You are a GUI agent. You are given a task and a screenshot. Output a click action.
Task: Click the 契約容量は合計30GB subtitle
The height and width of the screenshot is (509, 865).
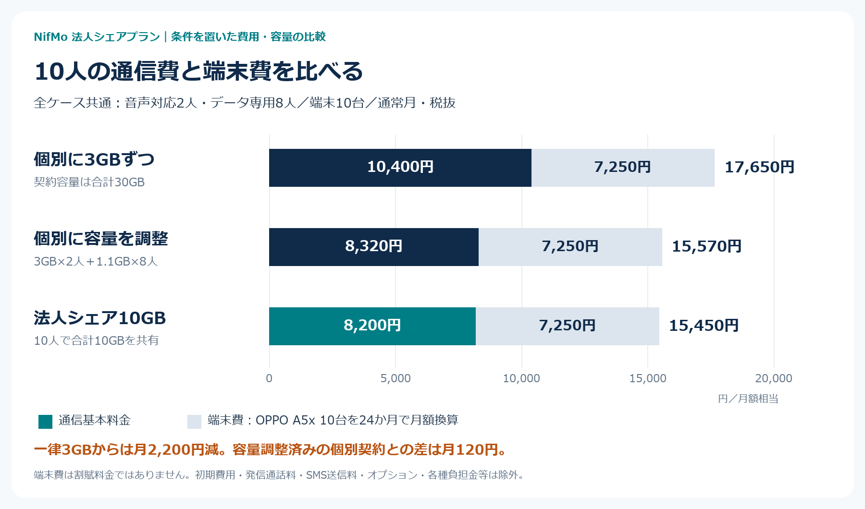pyautogui.click(x=89, y=182)
